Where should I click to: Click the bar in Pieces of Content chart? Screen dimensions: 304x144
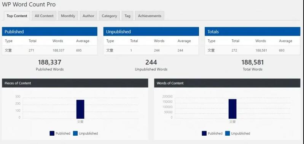tap(80, 109)
